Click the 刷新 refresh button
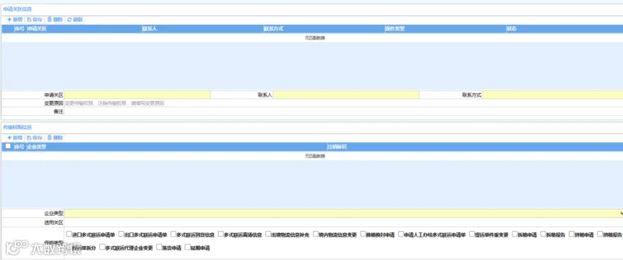Screen dimensions: 623x260 coord(75,19)
